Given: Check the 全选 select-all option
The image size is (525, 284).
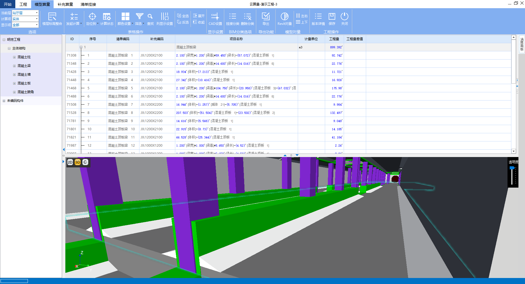Looking at the screenshot, I should pos(183,16).
